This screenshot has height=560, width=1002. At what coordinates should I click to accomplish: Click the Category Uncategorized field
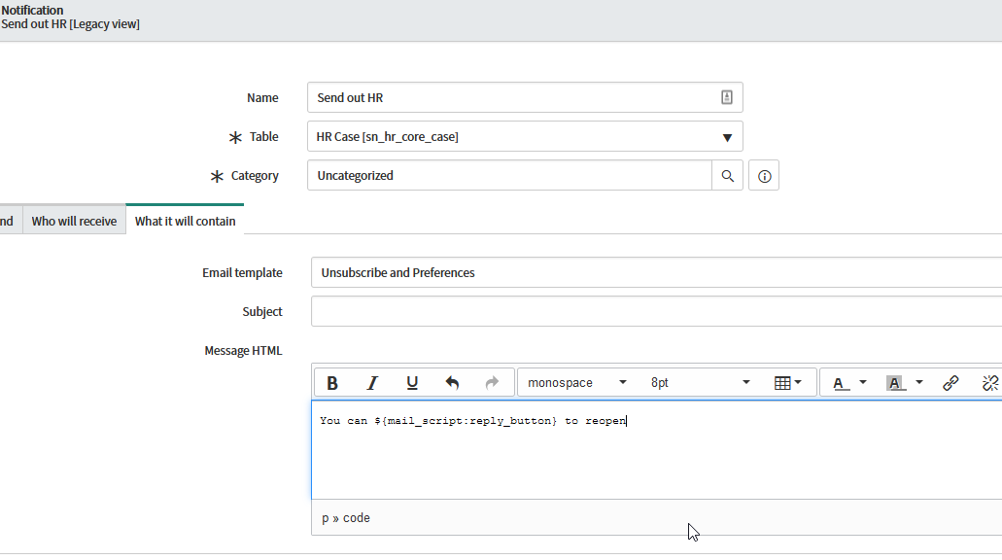click(x=509, y=176)
